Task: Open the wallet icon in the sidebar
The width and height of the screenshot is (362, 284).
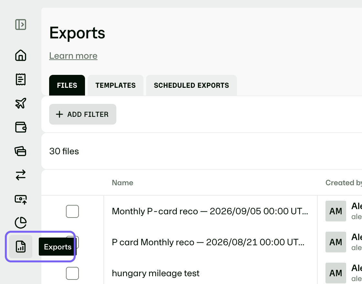Action: (x=21, y=127)
